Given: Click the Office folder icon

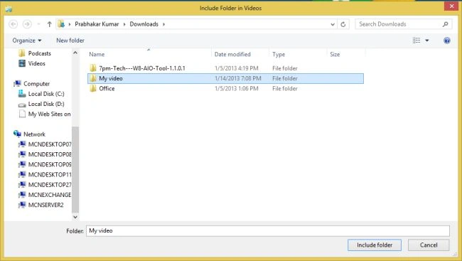Looking at the screenshot, I should click(93, 88).
